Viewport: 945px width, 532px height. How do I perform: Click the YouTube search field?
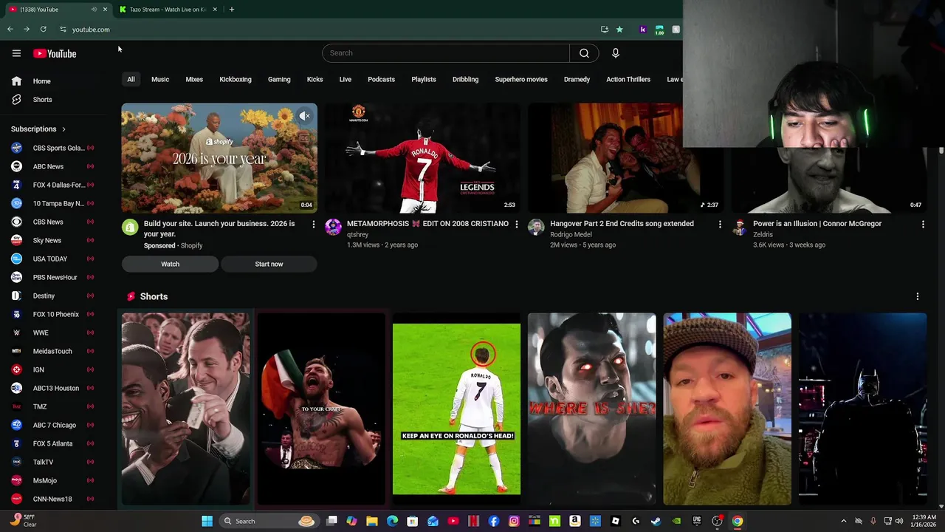446,53
